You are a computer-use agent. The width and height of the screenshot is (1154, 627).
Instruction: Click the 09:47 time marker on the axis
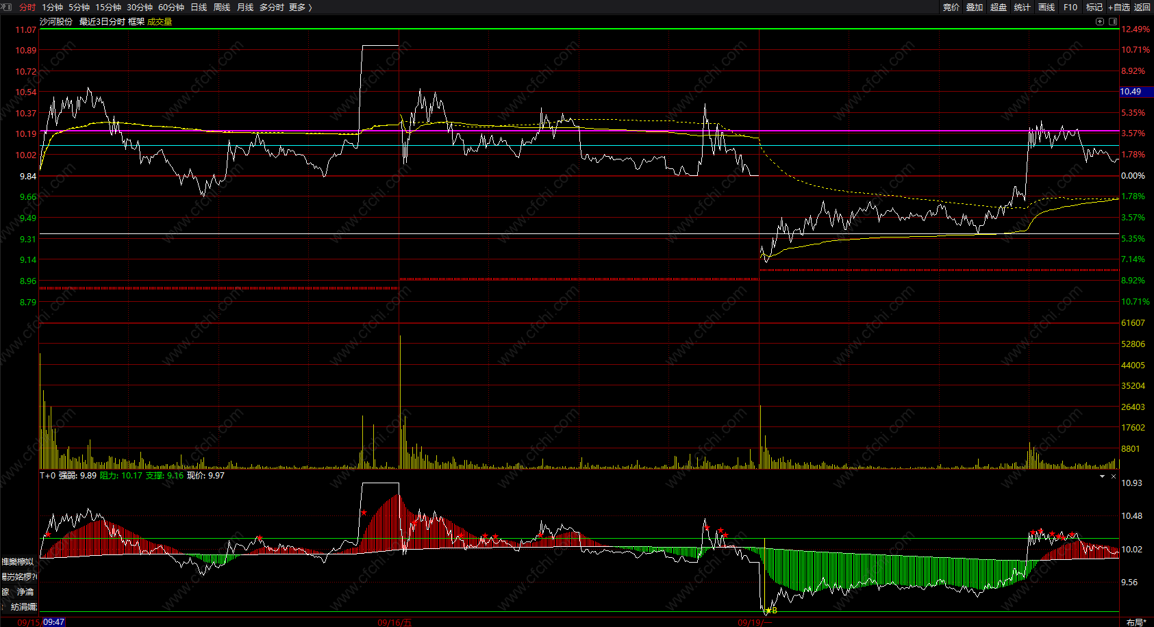(54, 622)
